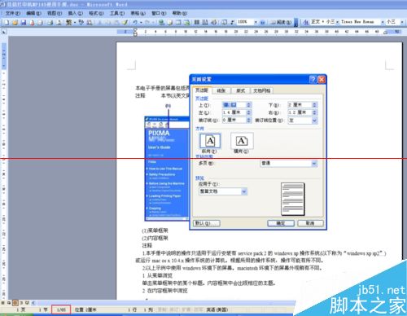The height and width of the screenshot is (316, 407).
Task: Open the 文件 File menu
Action: pyautogui.click(x=13, y=13)
